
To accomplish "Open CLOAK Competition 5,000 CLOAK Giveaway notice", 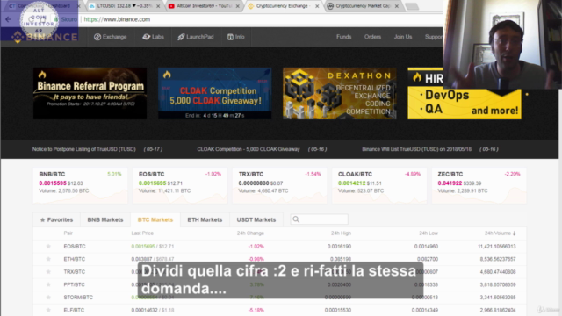I will pos(249,149).
